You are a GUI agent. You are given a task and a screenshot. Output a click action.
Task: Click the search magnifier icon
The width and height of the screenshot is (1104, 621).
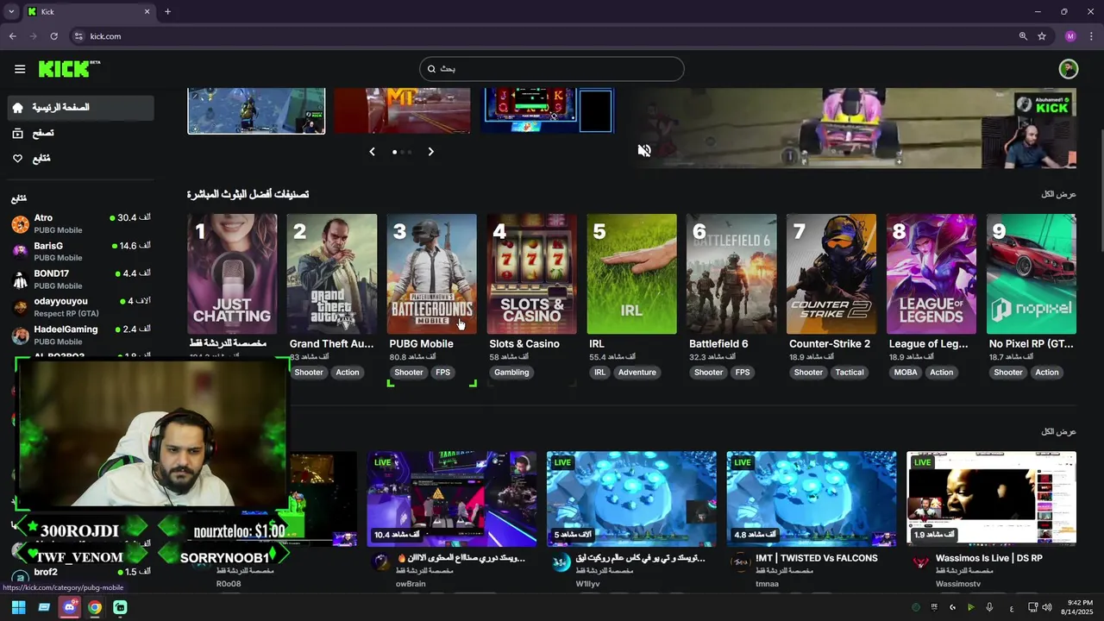[432, 69]
